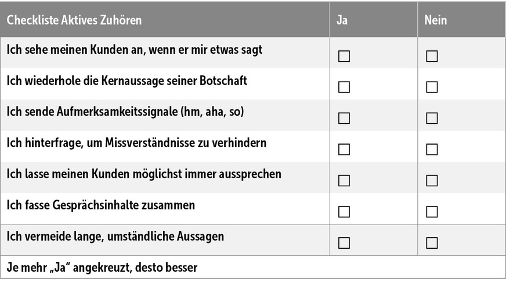Tick Nein for 'Ich wiederhole die Kernaussage'
Image resolution: width=506 pixels, height=284 pixels.
432,87
